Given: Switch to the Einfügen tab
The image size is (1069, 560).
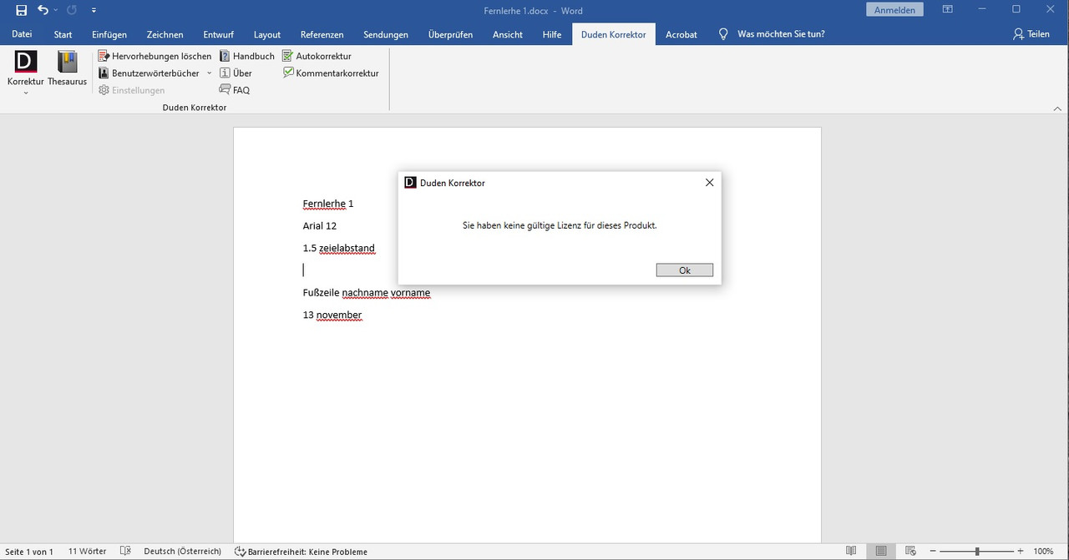Looking at the screenshot, I should (109, 34).
